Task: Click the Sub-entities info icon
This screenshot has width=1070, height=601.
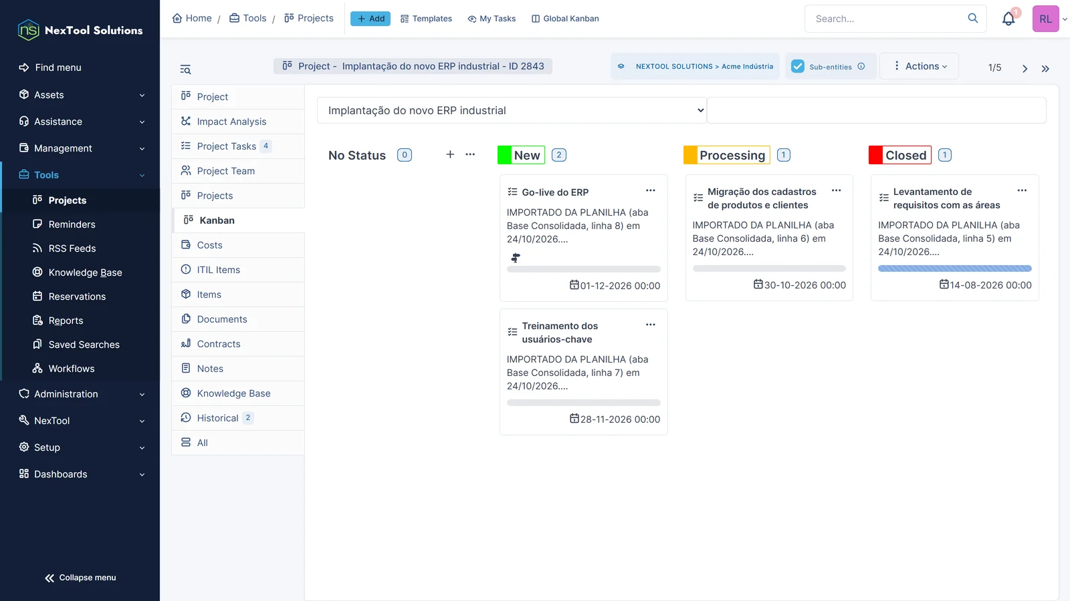Action: click(861, 66)
